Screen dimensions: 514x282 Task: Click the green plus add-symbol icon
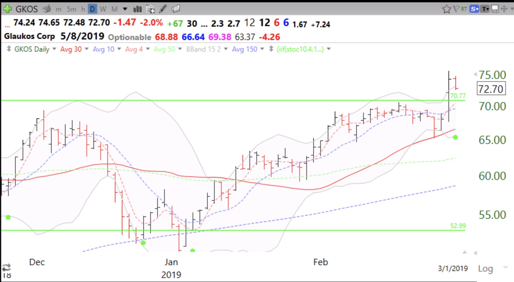[x=7, y=9]
